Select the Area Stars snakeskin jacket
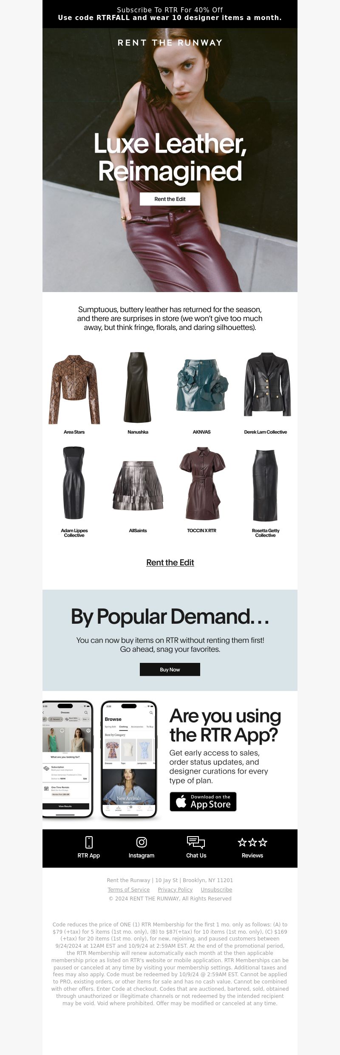The height and width of the screenshot is (1055, 340). tap(74, 390)
